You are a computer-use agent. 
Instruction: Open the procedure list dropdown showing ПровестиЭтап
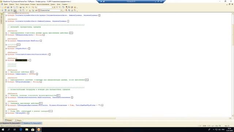click(x=61, y=11)
